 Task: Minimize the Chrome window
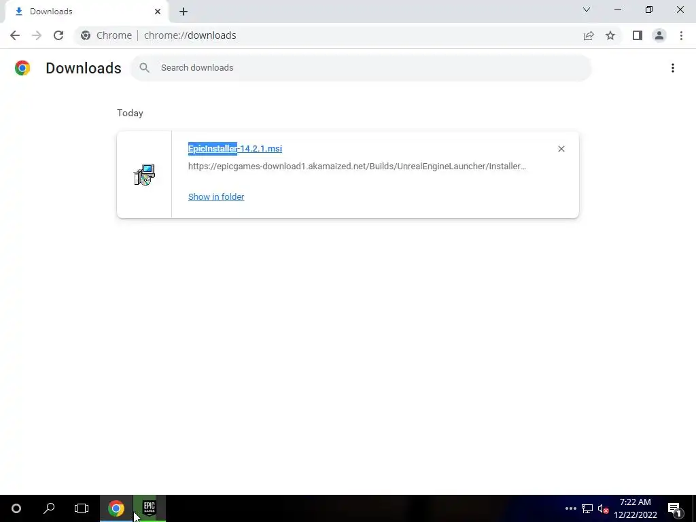point(617,10)
